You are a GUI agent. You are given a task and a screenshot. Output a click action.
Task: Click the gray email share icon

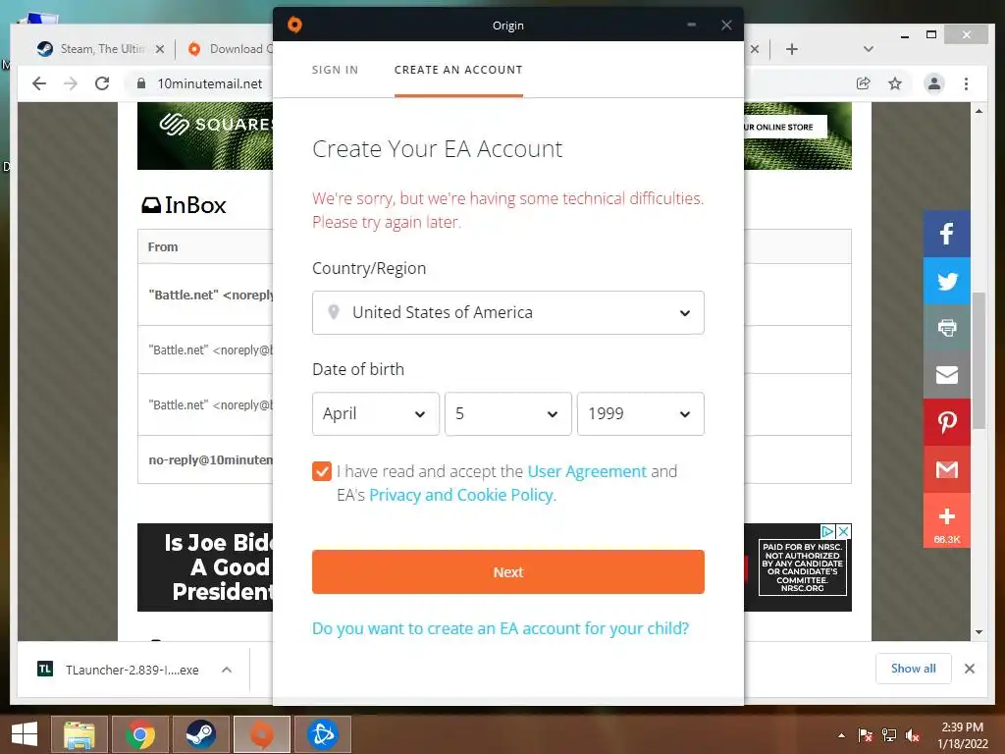pos(947,375)
